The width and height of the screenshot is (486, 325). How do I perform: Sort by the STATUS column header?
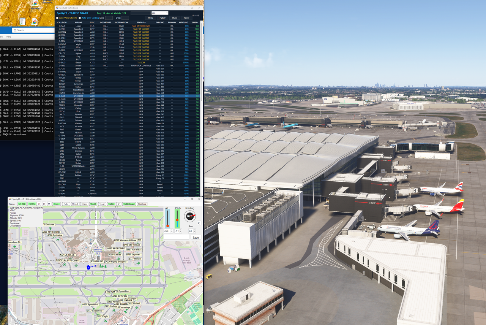(x=141, y=22)
